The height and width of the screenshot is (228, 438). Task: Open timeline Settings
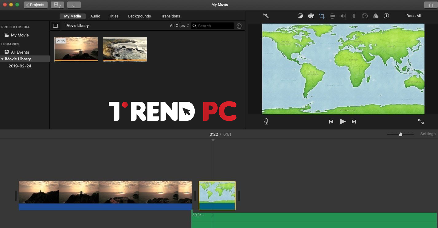point(428,134)
